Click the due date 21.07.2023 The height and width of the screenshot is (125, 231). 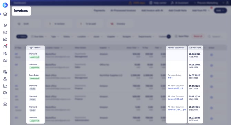194,107
